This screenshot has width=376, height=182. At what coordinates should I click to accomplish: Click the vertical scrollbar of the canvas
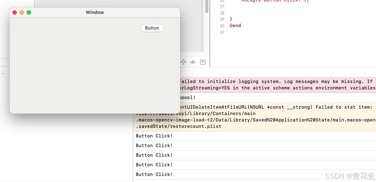click(x=207, y=6)
